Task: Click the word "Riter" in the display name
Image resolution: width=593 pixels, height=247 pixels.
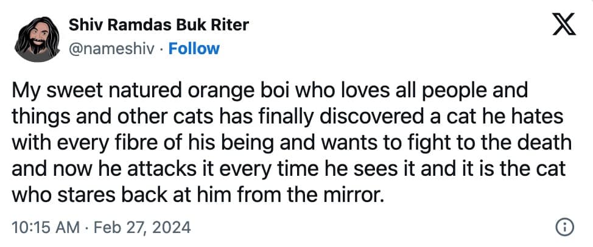Action: click(230, 26)
